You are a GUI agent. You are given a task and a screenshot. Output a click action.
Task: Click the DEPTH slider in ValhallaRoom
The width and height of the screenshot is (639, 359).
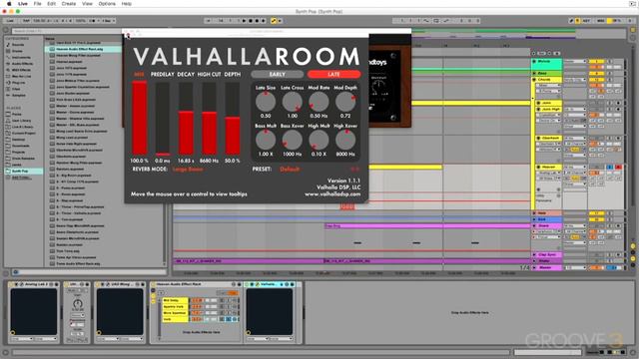pos(233,118)
